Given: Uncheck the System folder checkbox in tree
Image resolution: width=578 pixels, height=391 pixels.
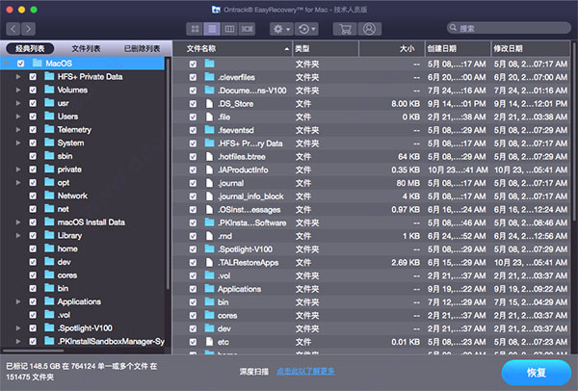Looking at the screenshot, I should click(33, 143).
